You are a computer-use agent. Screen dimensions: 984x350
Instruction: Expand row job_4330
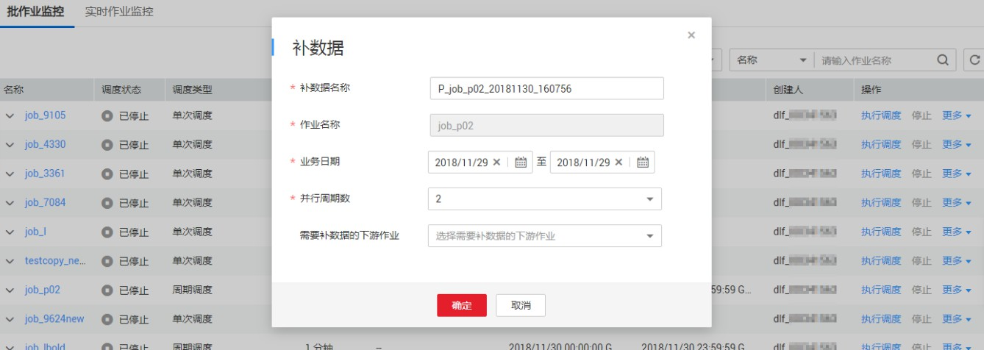click(10, 145)
